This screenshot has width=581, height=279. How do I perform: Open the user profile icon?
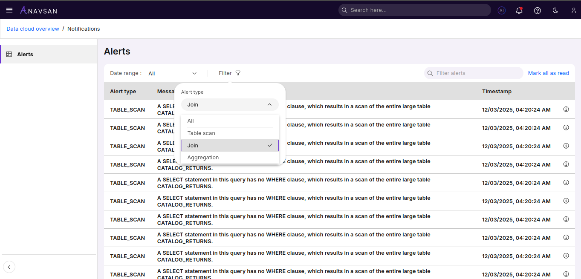click(x=574, y=11)
